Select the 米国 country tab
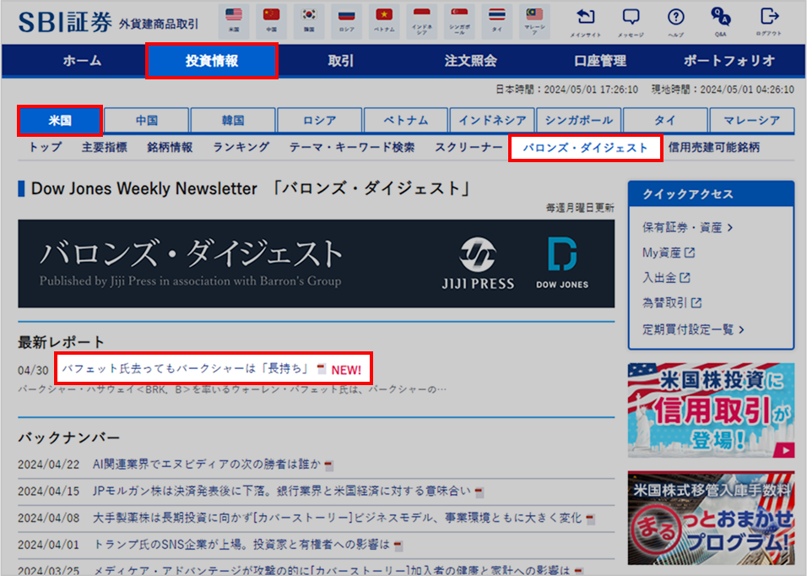The image size is (807, 576). coord(60,121)
